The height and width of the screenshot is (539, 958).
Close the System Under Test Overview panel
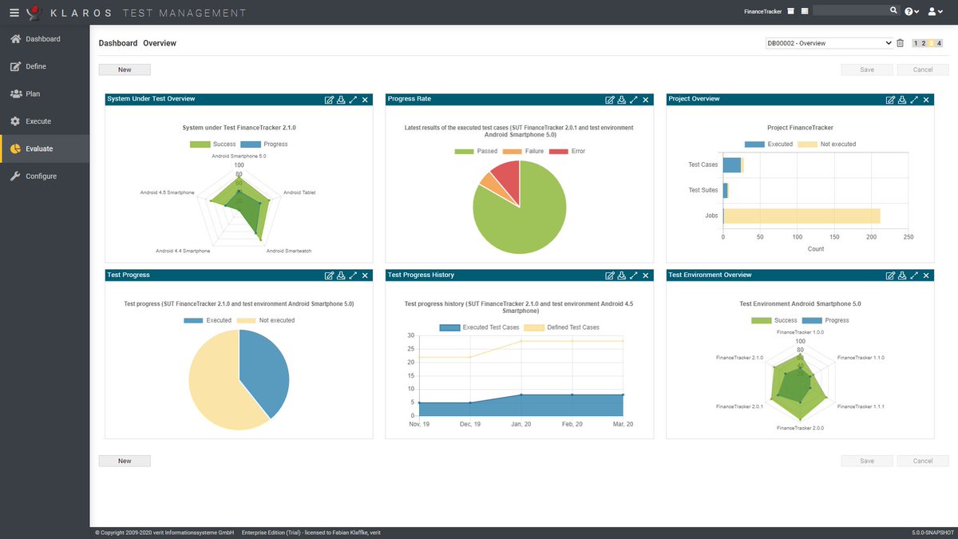click(x=365, y=100)
